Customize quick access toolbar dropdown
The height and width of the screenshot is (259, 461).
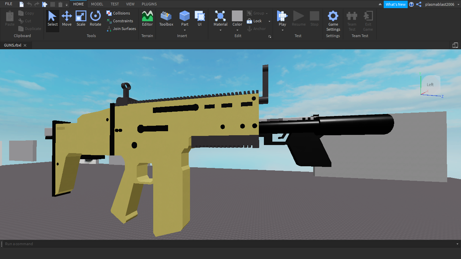(66, 5)
